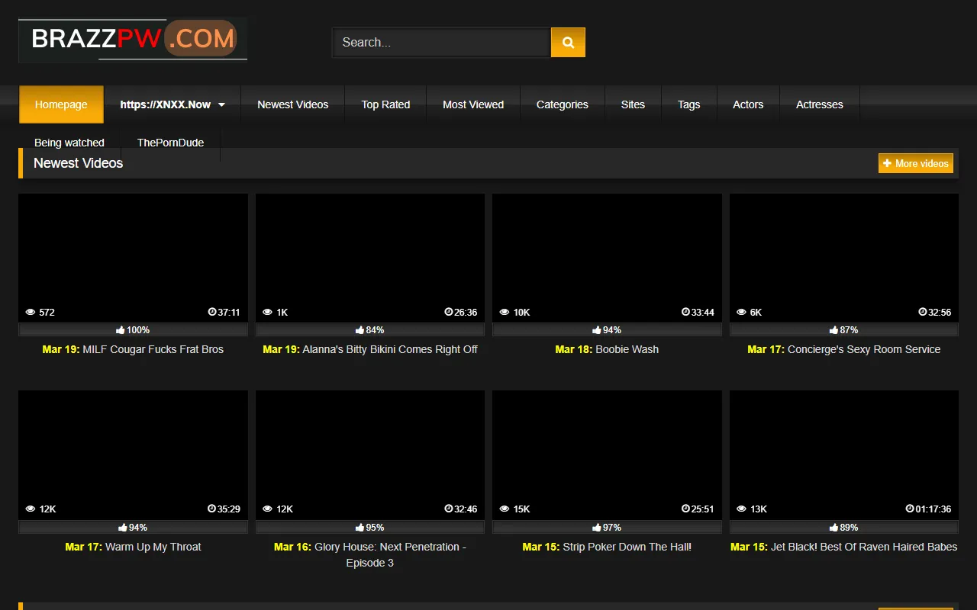
Task: Open the Actresses page
Action: click(x=819, y=104)
